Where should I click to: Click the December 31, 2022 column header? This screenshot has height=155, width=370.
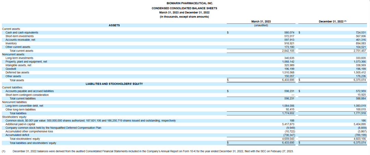333,22
